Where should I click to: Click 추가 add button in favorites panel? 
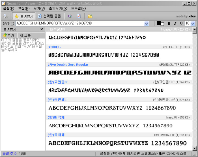point(8,35)
